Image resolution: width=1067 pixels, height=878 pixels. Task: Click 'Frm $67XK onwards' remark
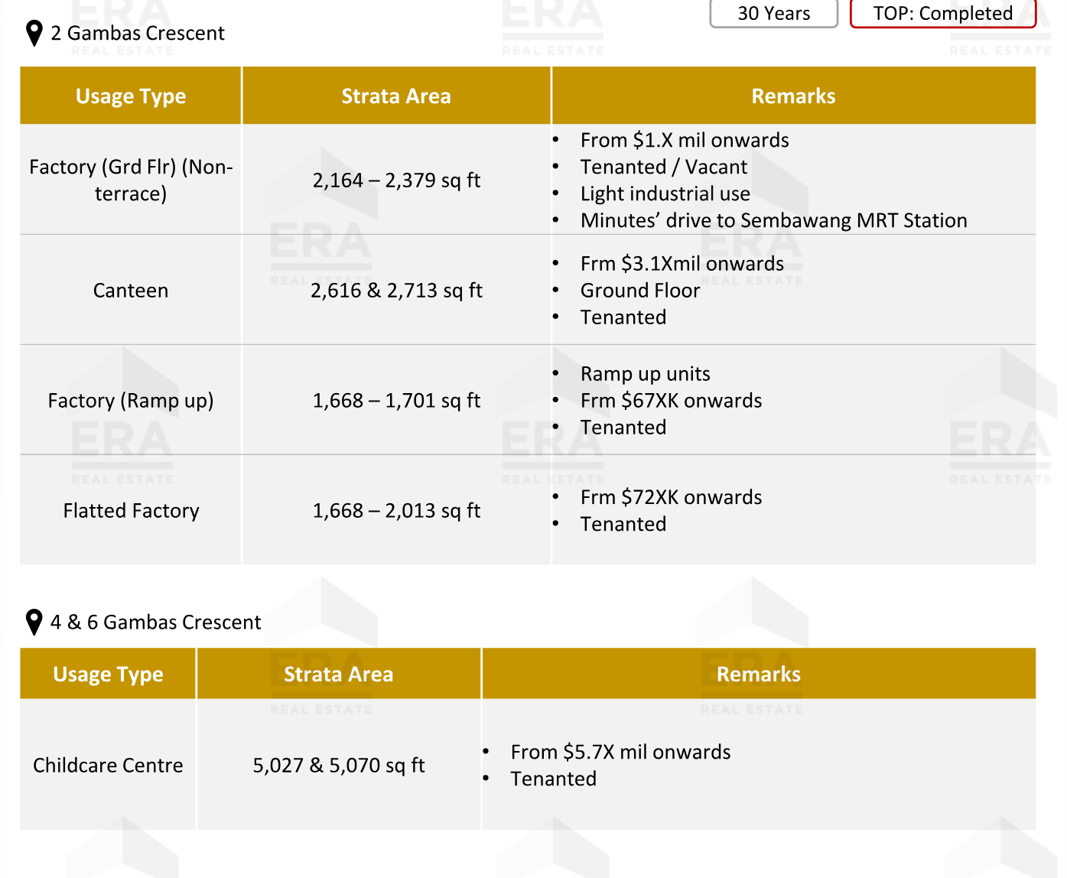point(672,401)
